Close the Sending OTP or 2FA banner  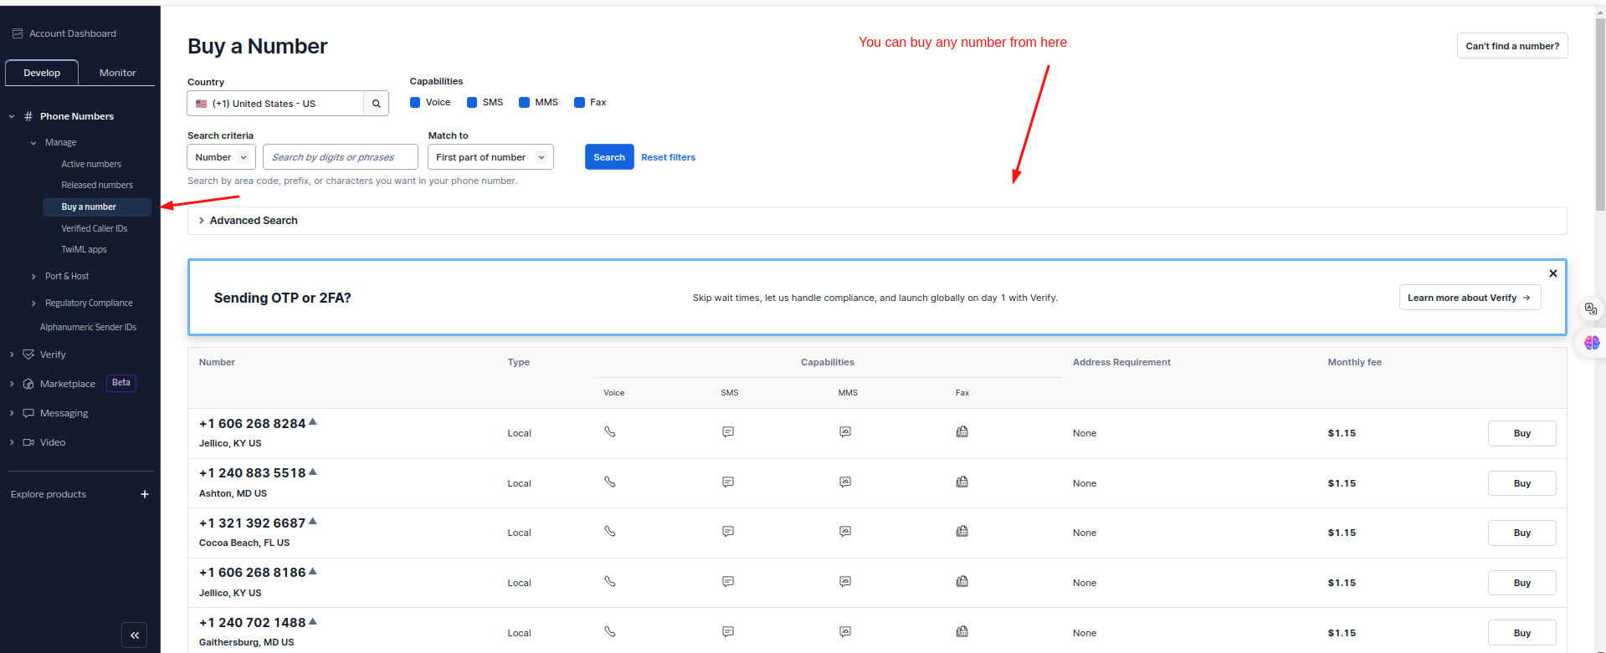(x=1553, y=273)
